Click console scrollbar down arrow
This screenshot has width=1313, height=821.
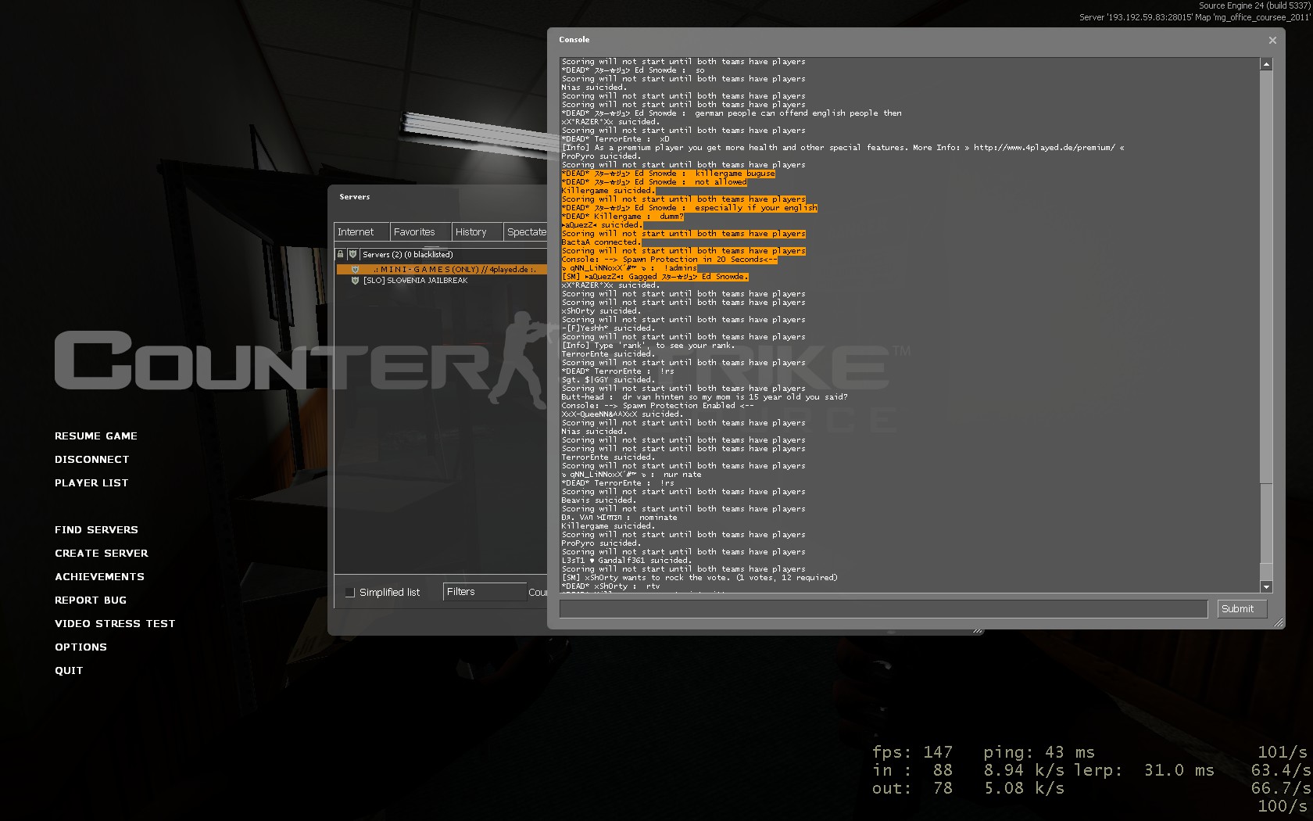(1266, 586)
